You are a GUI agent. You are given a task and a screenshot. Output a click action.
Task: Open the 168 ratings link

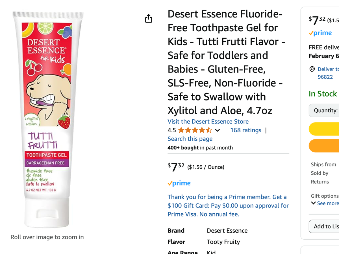tap(245, 130)
